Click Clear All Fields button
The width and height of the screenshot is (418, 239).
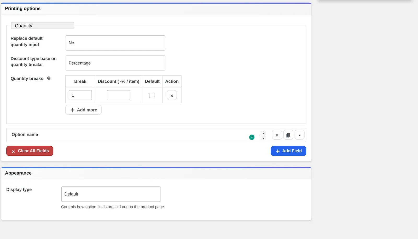pyautogui.click(x=30, y=151)
